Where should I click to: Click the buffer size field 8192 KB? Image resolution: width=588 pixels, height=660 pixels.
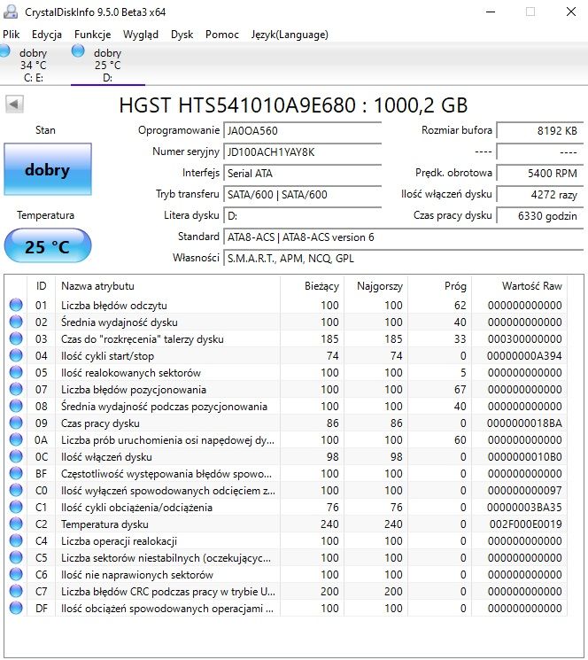click(539, 131)
